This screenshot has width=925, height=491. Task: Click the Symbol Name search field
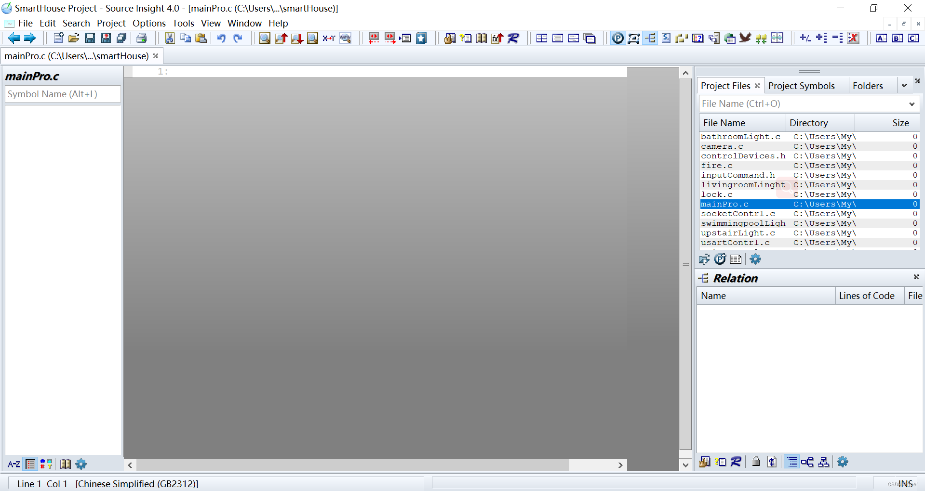63,94
